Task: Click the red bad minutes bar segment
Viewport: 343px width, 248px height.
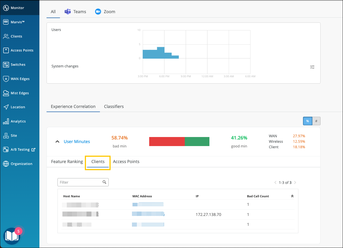Action: click(x=167, y=142)
